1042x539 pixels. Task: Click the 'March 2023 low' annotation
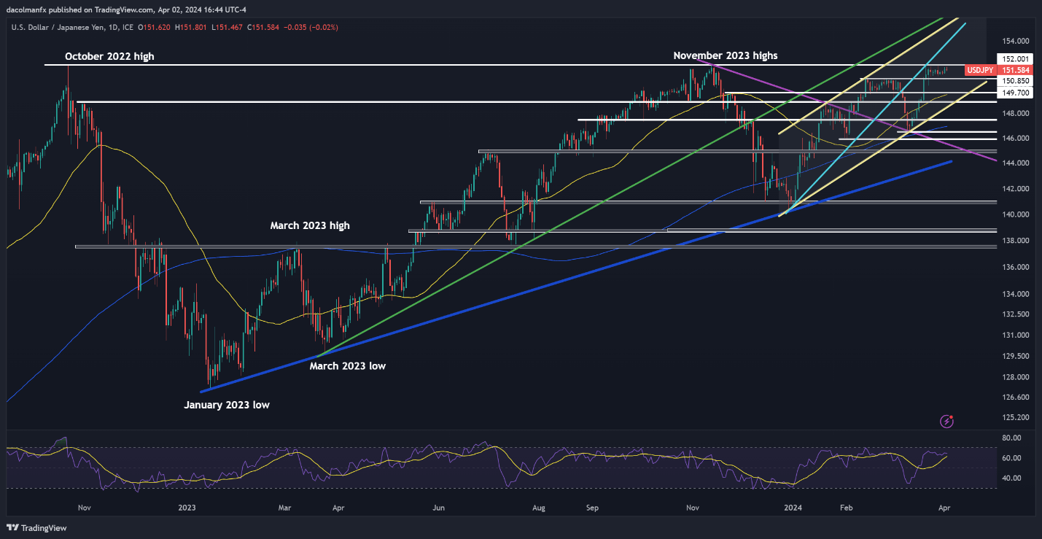pyautogui.click(x=347, y=366)
